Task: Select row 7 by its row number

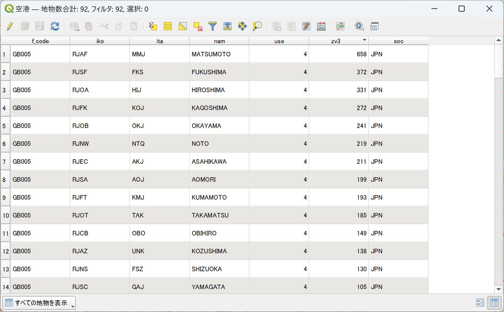Action: [5, 162]
